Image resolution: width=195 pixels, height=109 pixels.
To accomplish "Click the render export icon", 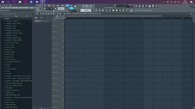I will pyautogui.click(x=153, y=6).
